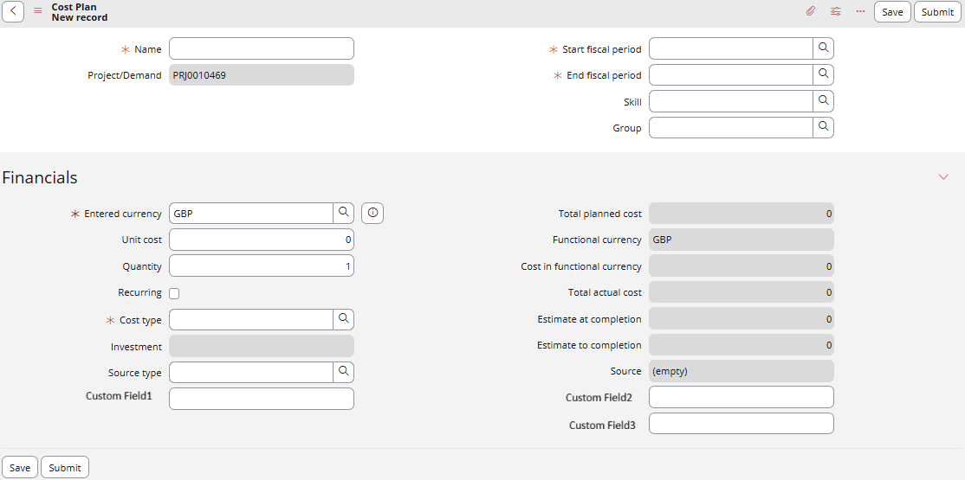This screenshot has height=480, width=965.
Task: Click the Entered currency field with GBP
Action: click(x=251, y=214)
